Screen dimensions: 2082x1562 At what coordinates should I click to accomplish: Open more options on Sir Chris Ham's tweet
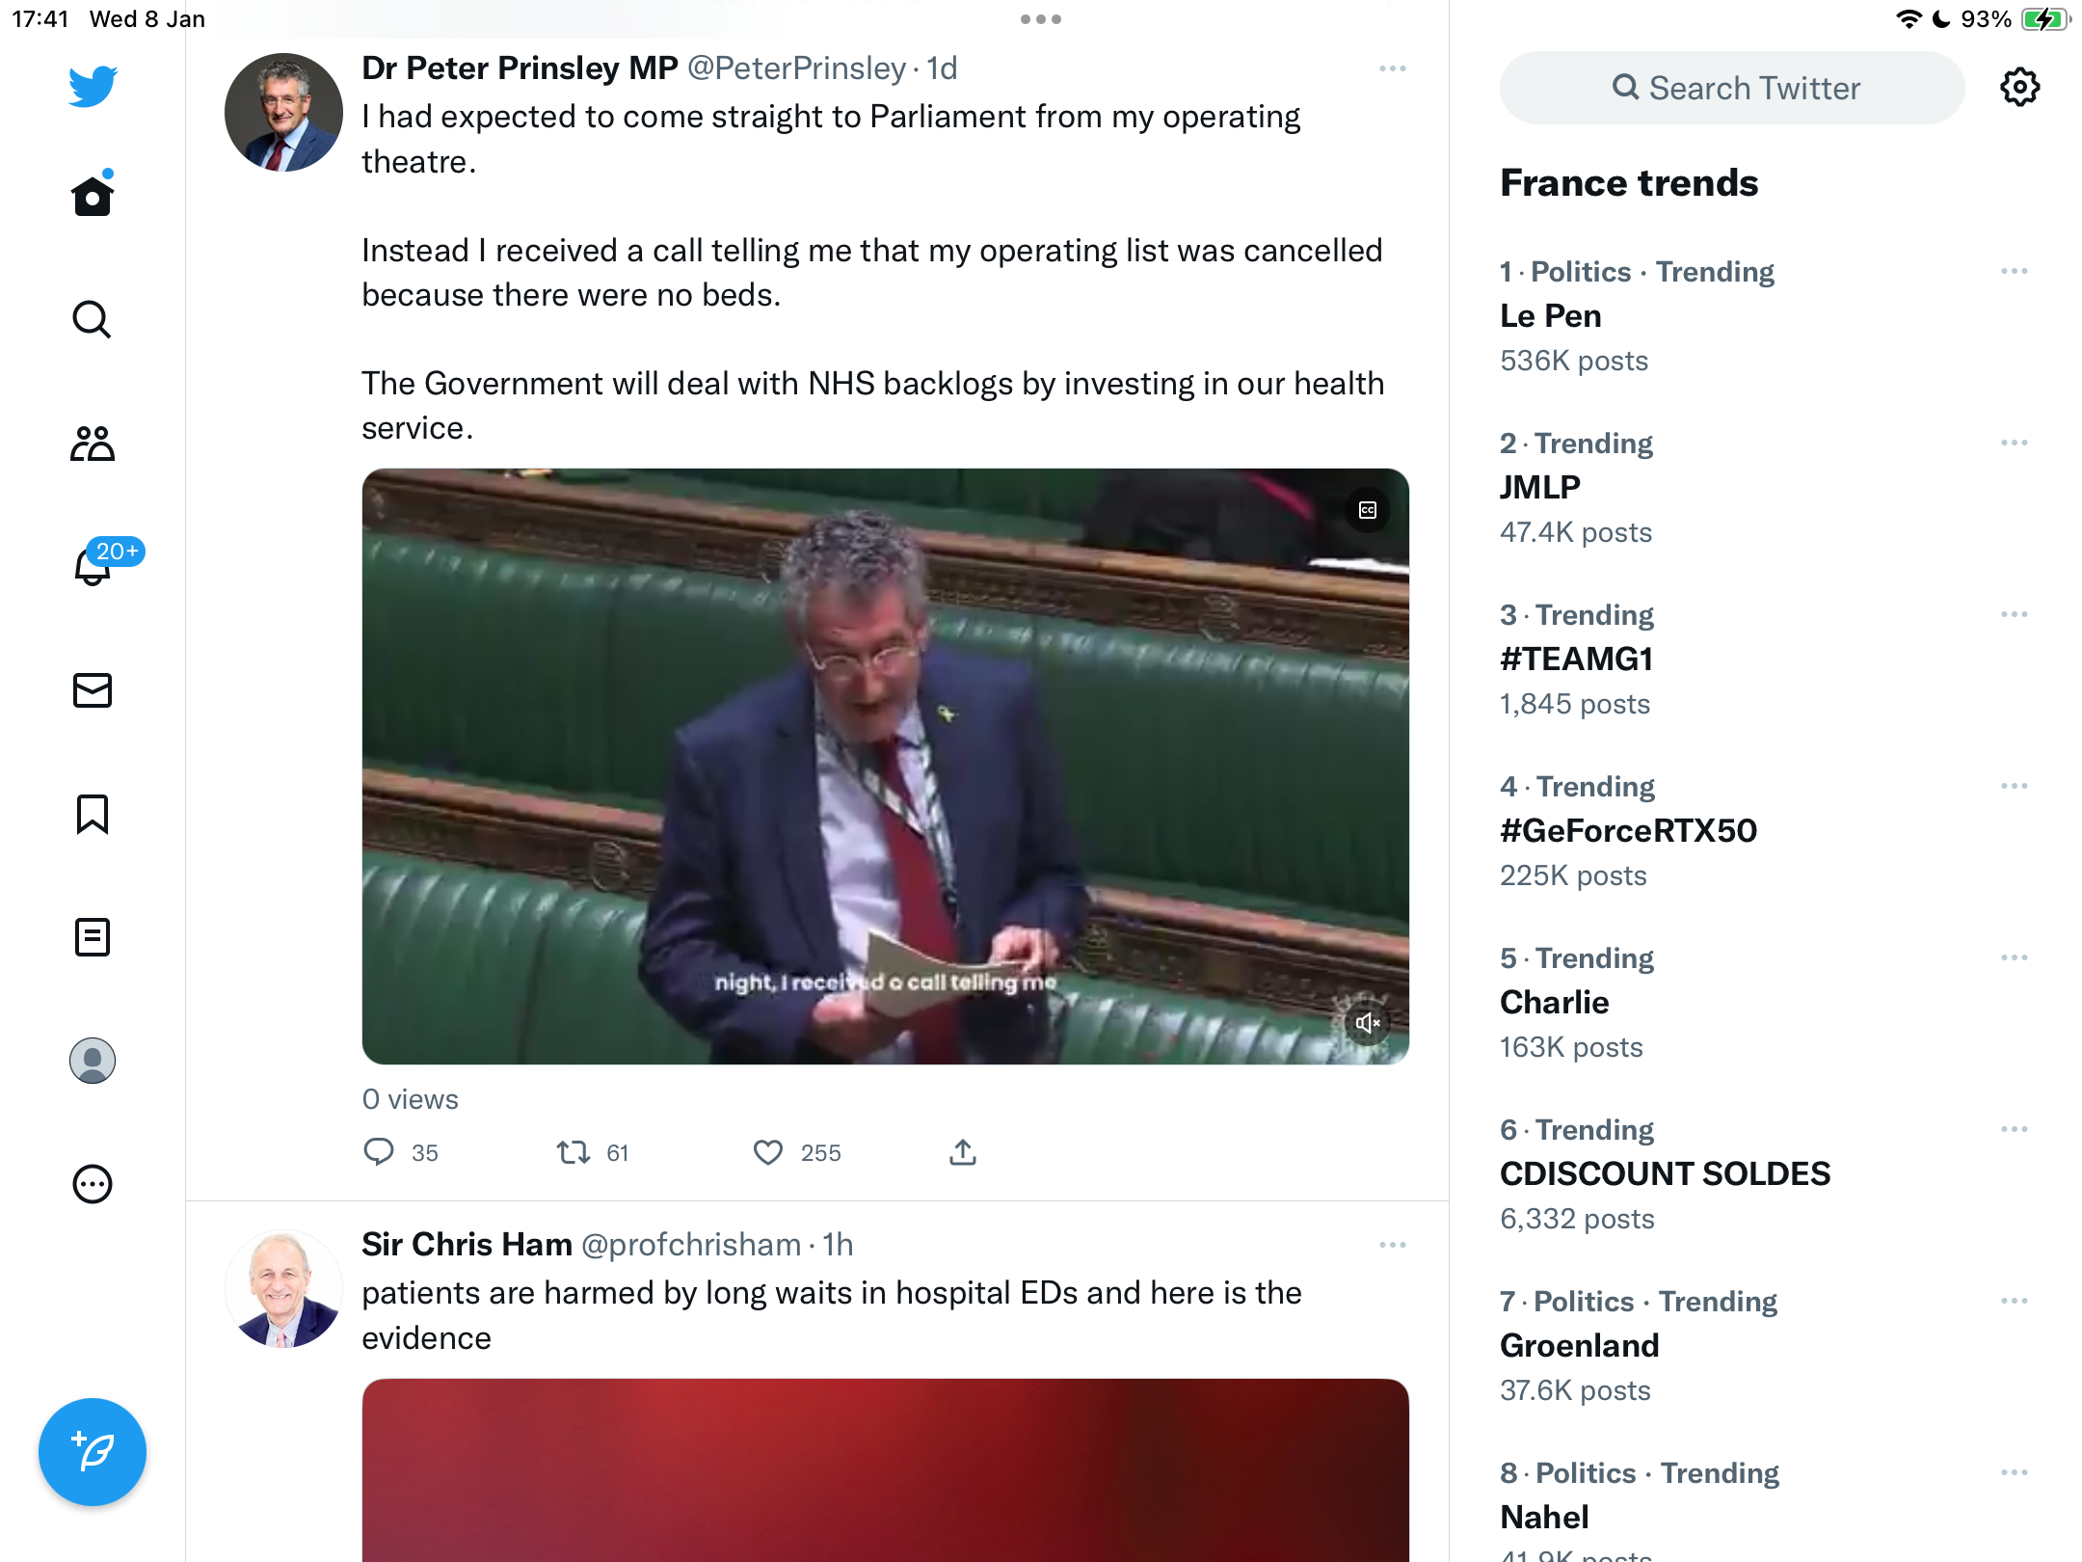(x=1393, y=1245)
